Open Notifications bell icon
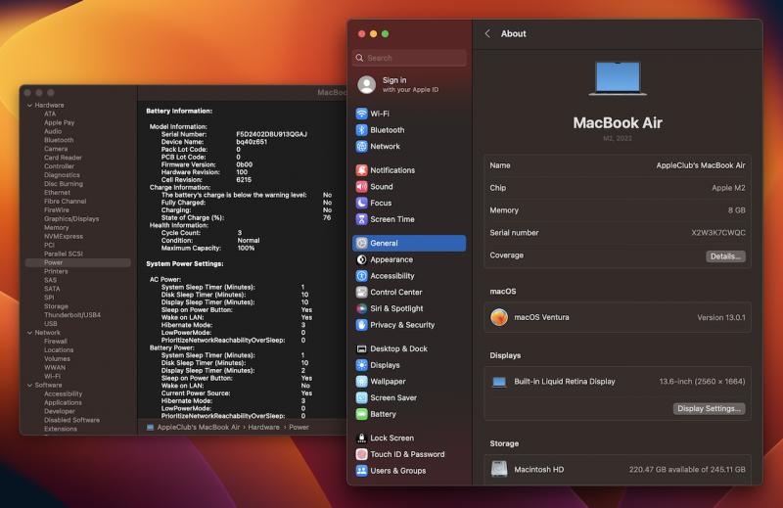This screenshot has height=508, width=783. tap(361, 170)
